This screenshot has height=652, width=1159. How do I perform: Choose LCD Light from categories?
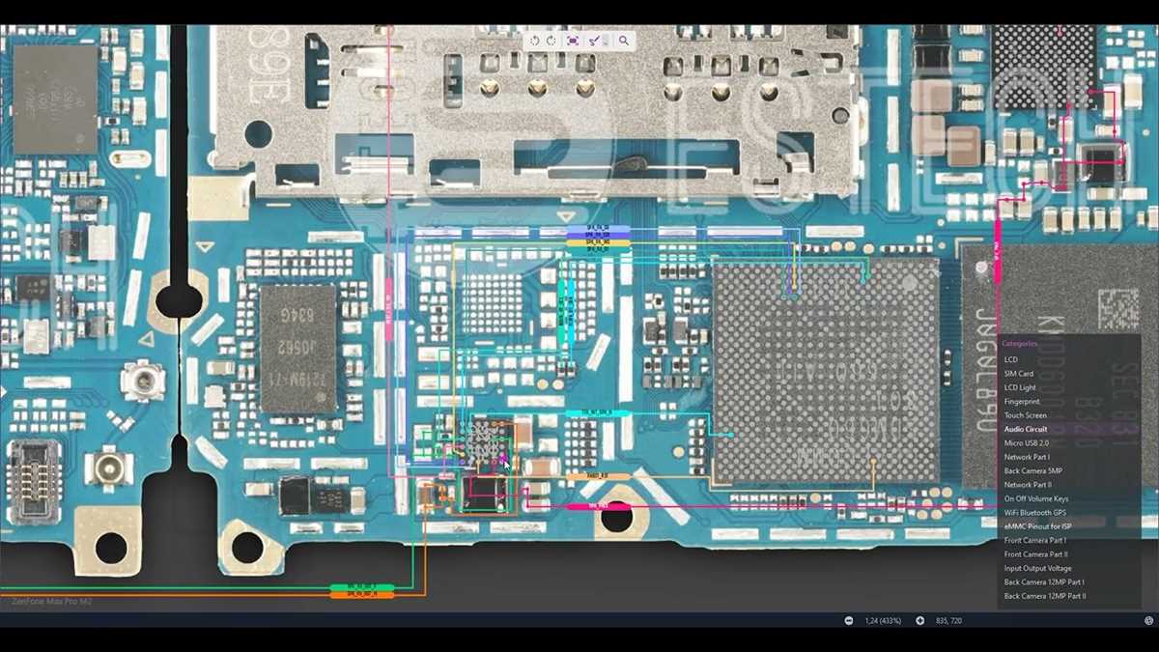1020,387
